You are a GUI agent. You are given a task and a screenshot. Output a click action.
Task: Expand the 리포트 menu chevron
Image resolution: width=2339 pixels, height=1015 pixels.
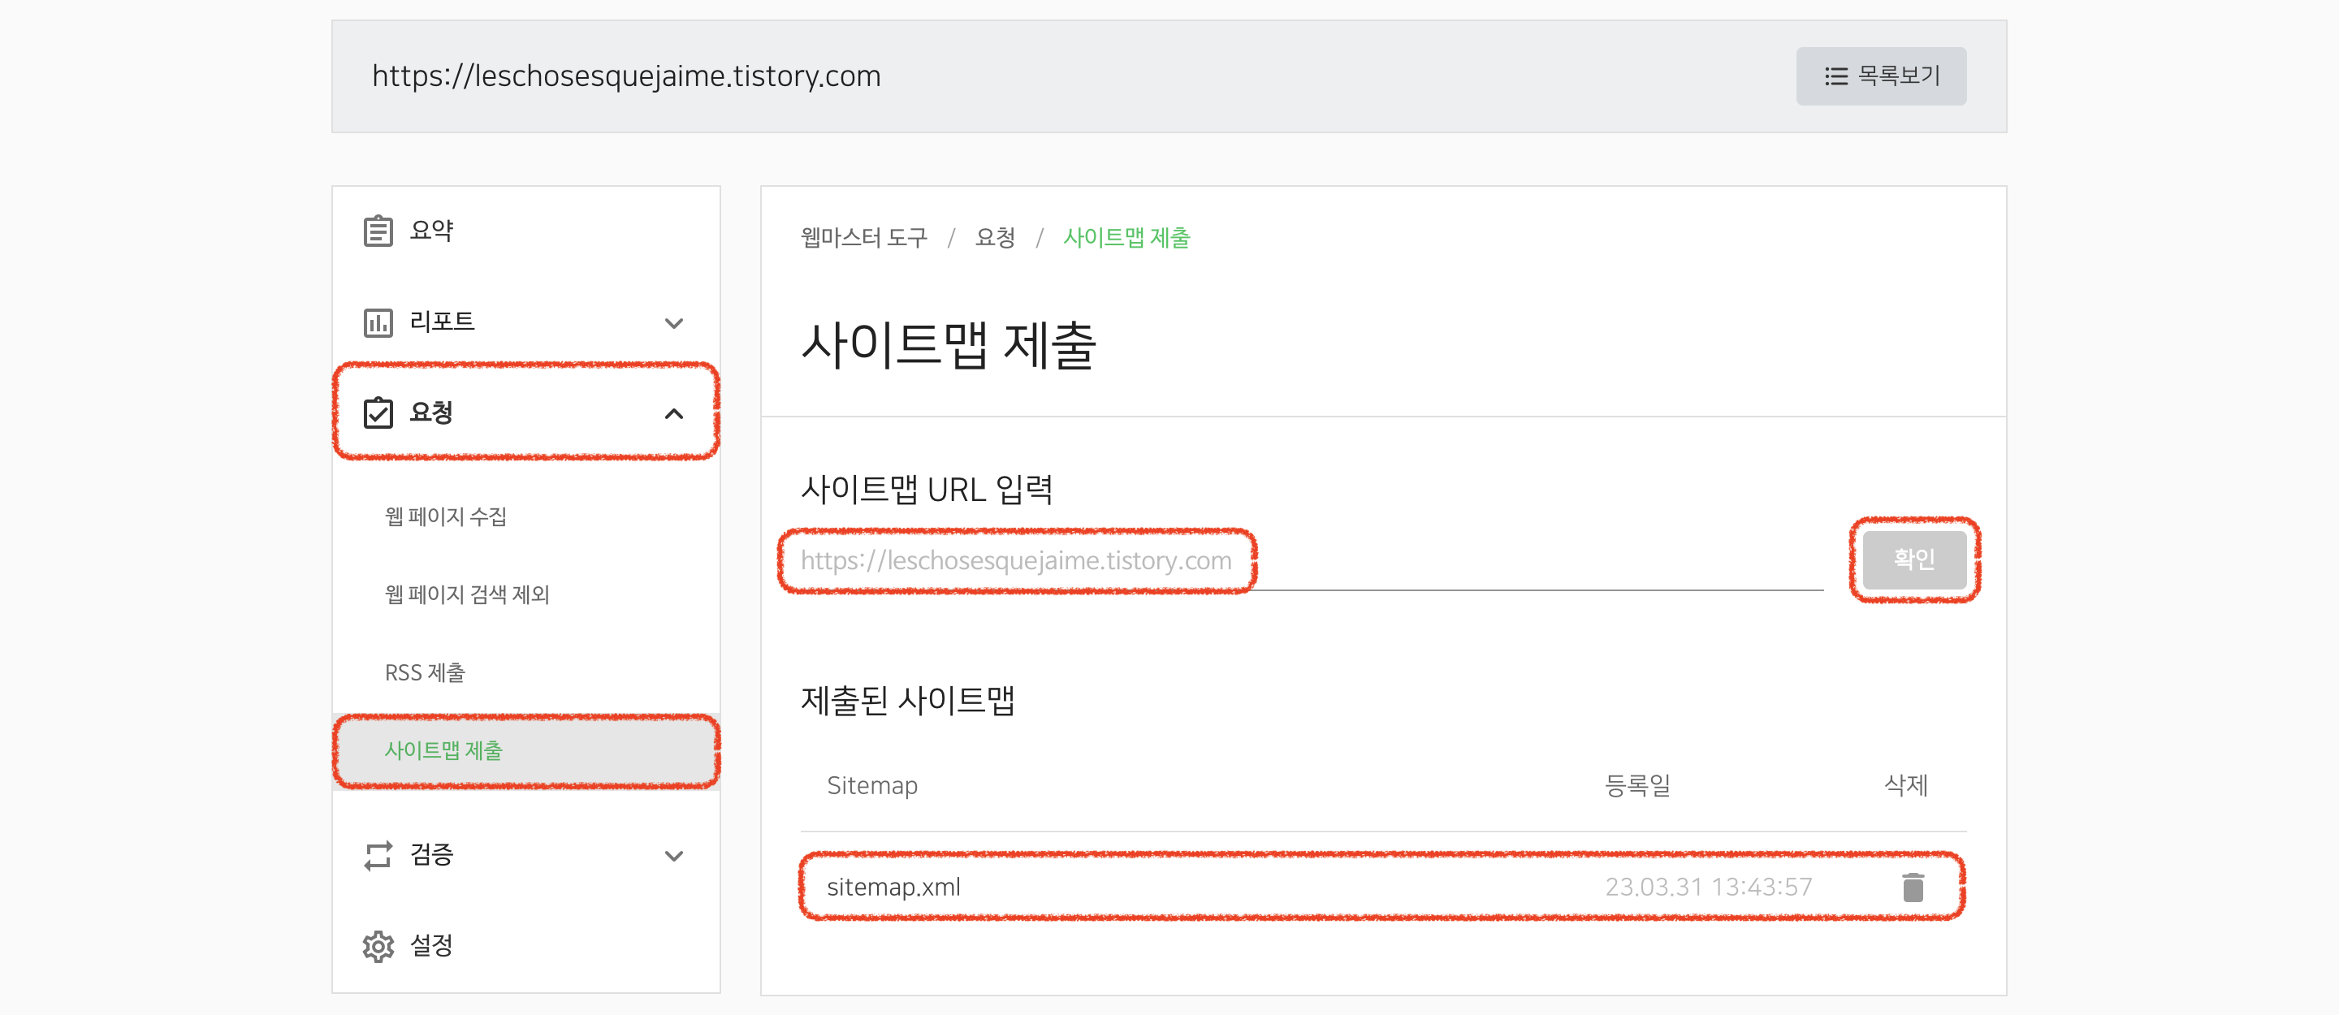(674, 323)
